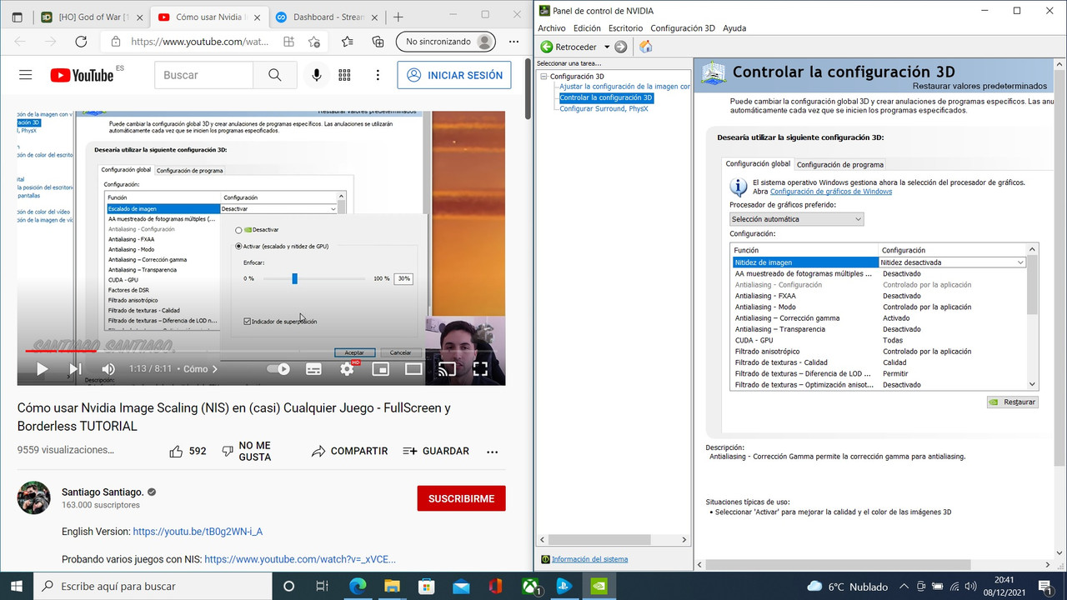Viewport: 1067px width, 600px height.
Task: Open Información del sistema link
Action: [589, 559]
